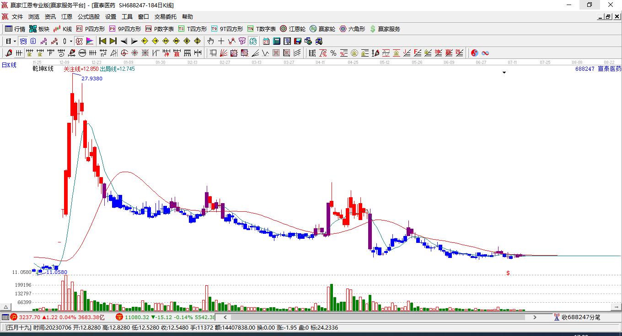The width and height of the screenshot is (622, 336).
Task: Open the 公式选股 menu
Action: [x=89, y=17]
